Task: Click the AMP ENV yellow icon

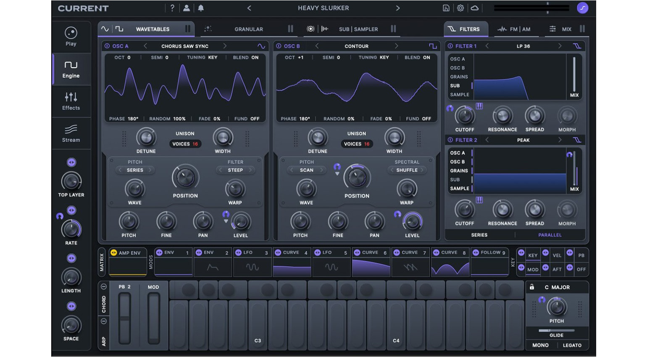Action: [x=113, y=253]
